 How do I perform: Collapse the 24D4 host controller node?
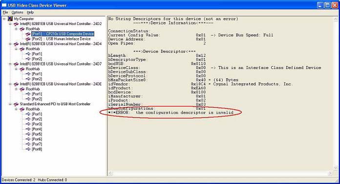tap(10, 44)
